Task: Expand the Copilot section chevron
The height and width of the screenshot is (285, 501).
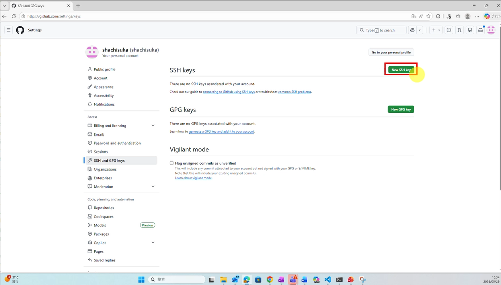Action: coord(153,243)
